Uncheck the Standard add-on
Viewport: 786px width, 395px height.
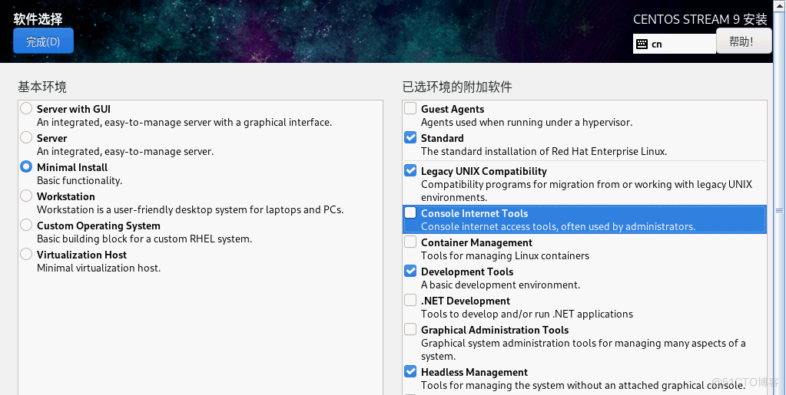[x=410, y=137]
